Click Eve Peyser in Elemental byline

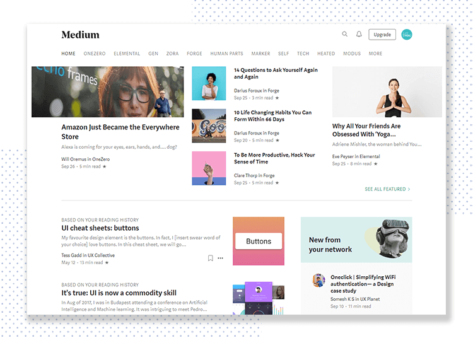point(356,156)
